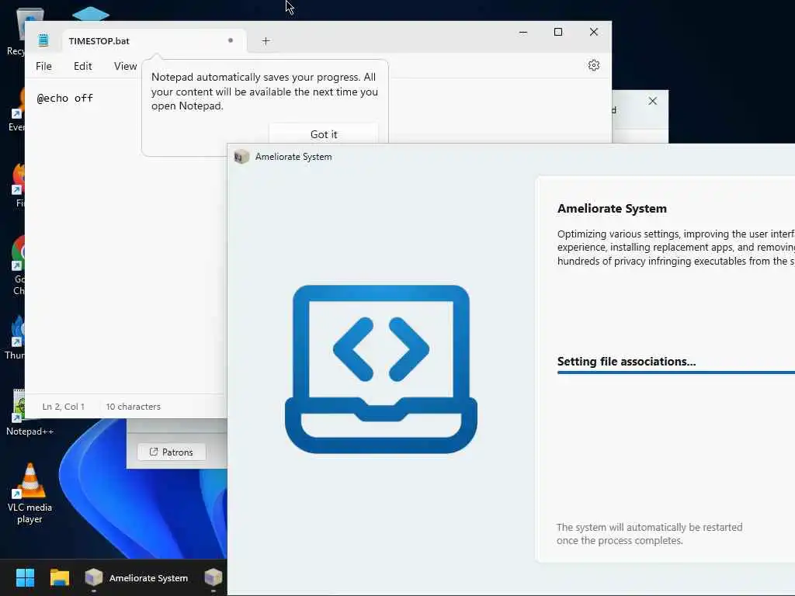Screen dimensions: 795x596
Task: Open Notepad settings gear
Action: click(x=594, y=65)
